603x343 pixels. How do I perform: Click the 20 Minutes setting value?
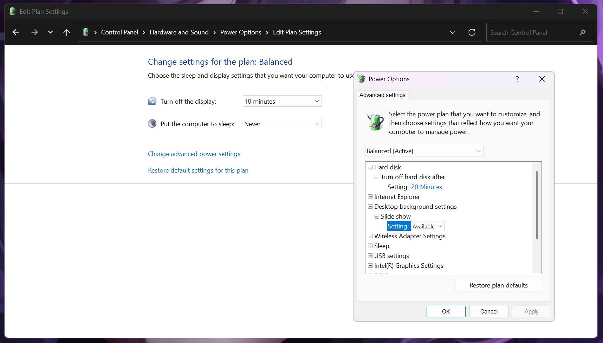427,187
